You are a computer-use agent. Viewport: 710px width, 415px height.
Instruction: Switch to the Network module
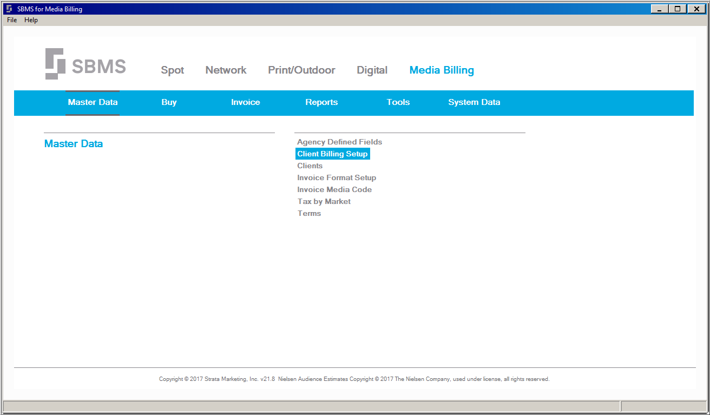click(226, 70)
